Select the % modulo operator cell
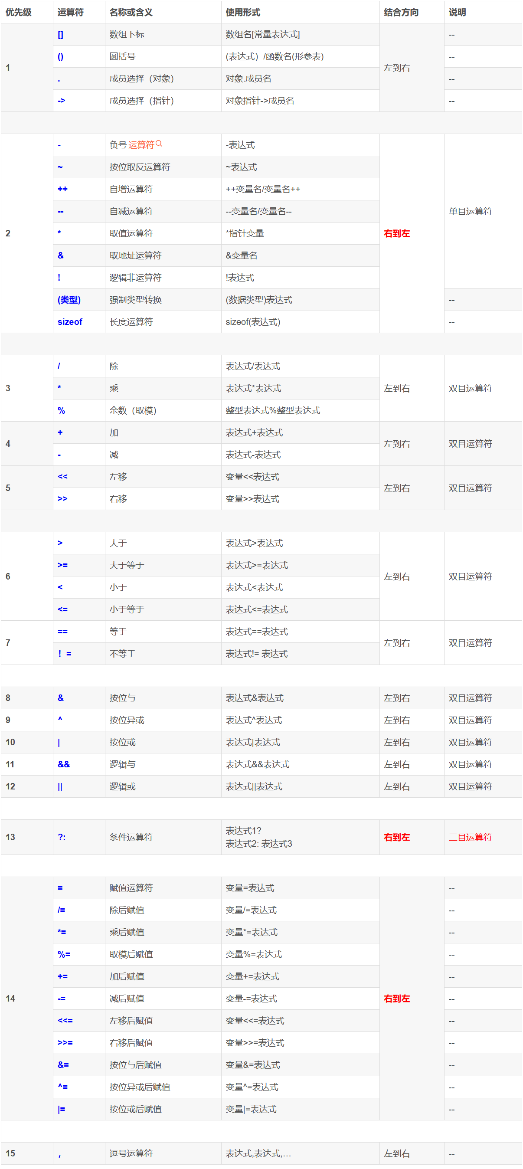523x1169 pixels. click(x=79, y=410)
